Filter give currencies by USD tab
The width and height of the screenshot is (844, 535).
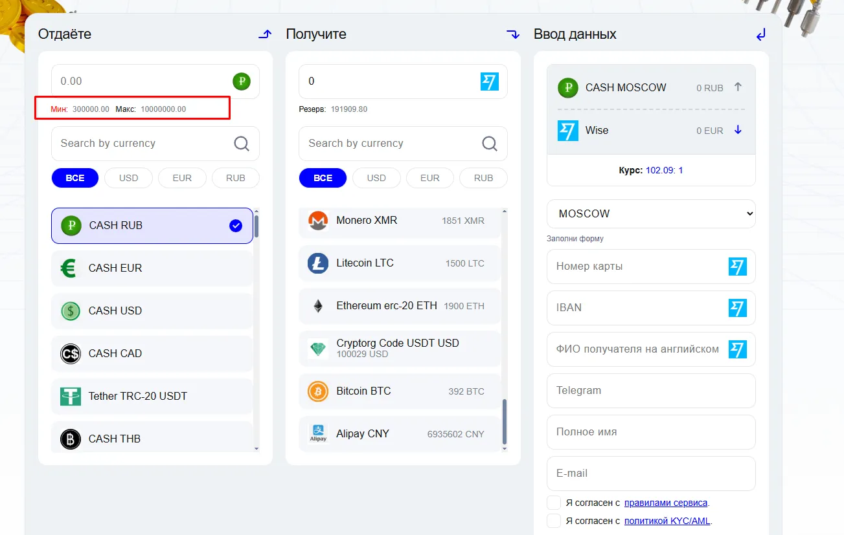pos(128,178)
